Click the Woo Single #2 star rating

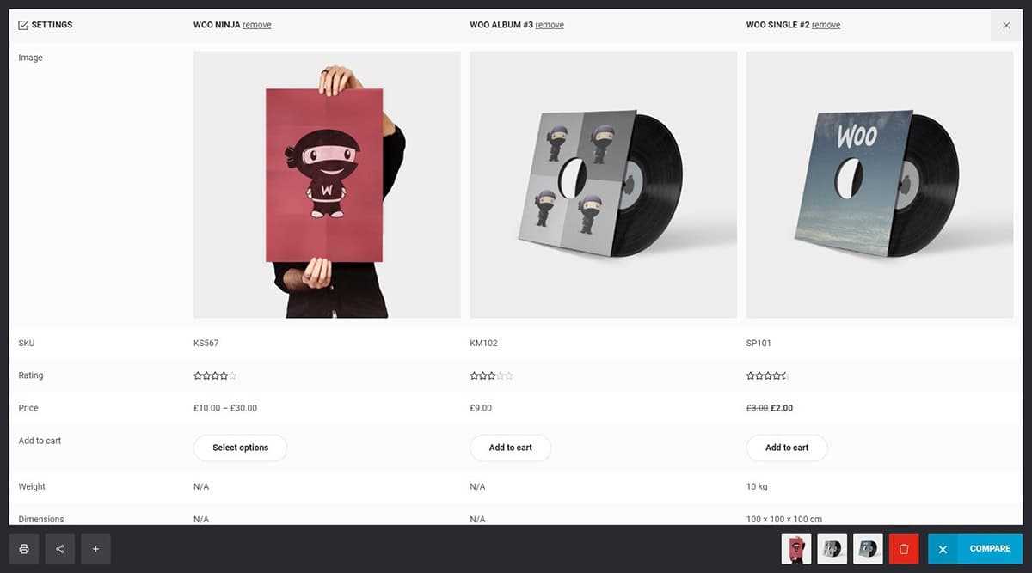tap(767, 375)
